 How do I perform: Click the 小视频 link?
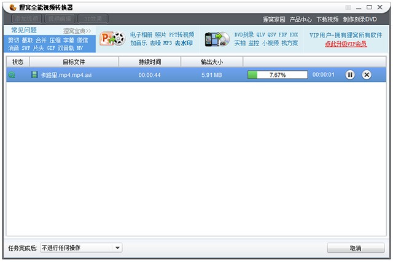click(x=270, y=43)
